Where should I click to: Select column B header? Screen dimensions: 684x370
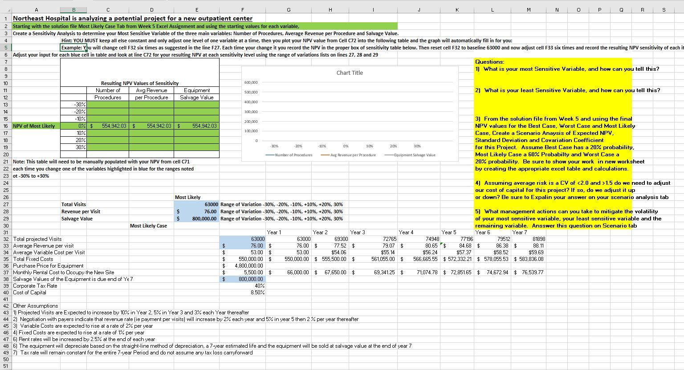pos(73,9)
